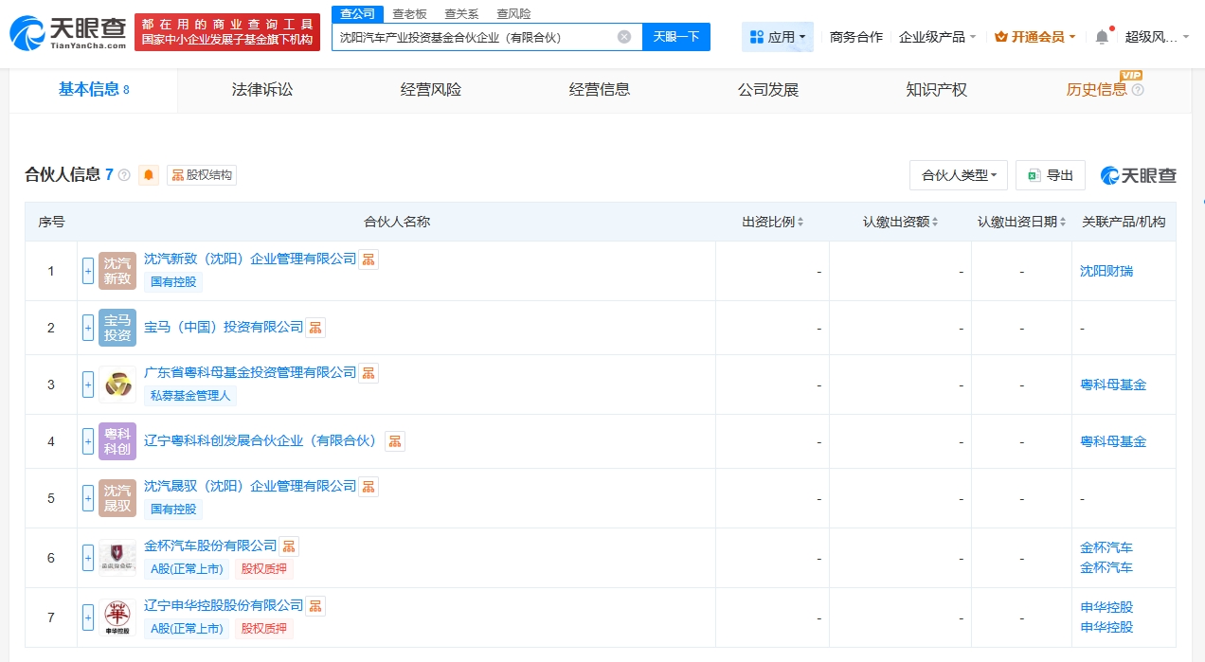The image size is (1205, 662).
Task: Open the 合伙人类型 dropdown filter
Action: pos(958,175)
